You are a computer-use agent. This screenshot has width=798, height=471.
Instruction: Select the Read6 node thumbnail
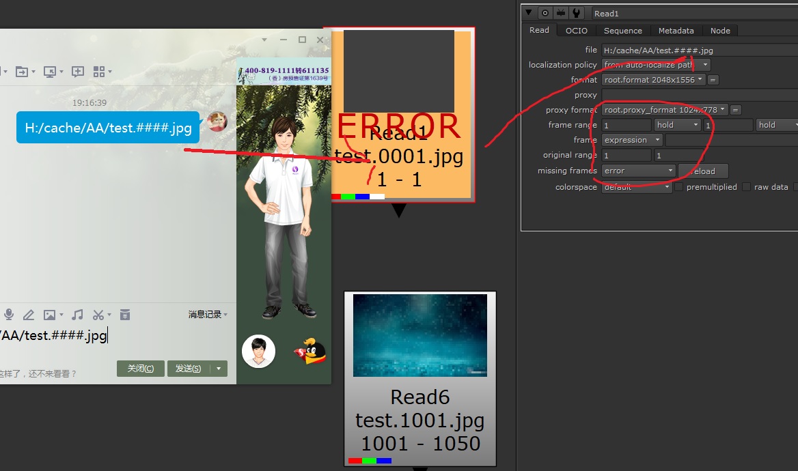[419, 335]
